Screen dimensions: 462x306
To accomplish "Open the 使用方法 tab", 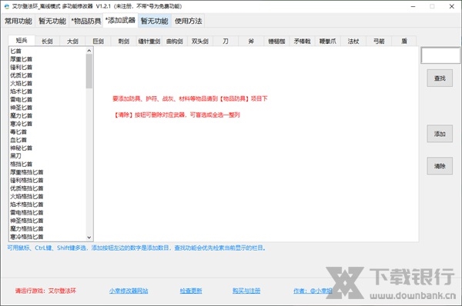I will [189, 21].
